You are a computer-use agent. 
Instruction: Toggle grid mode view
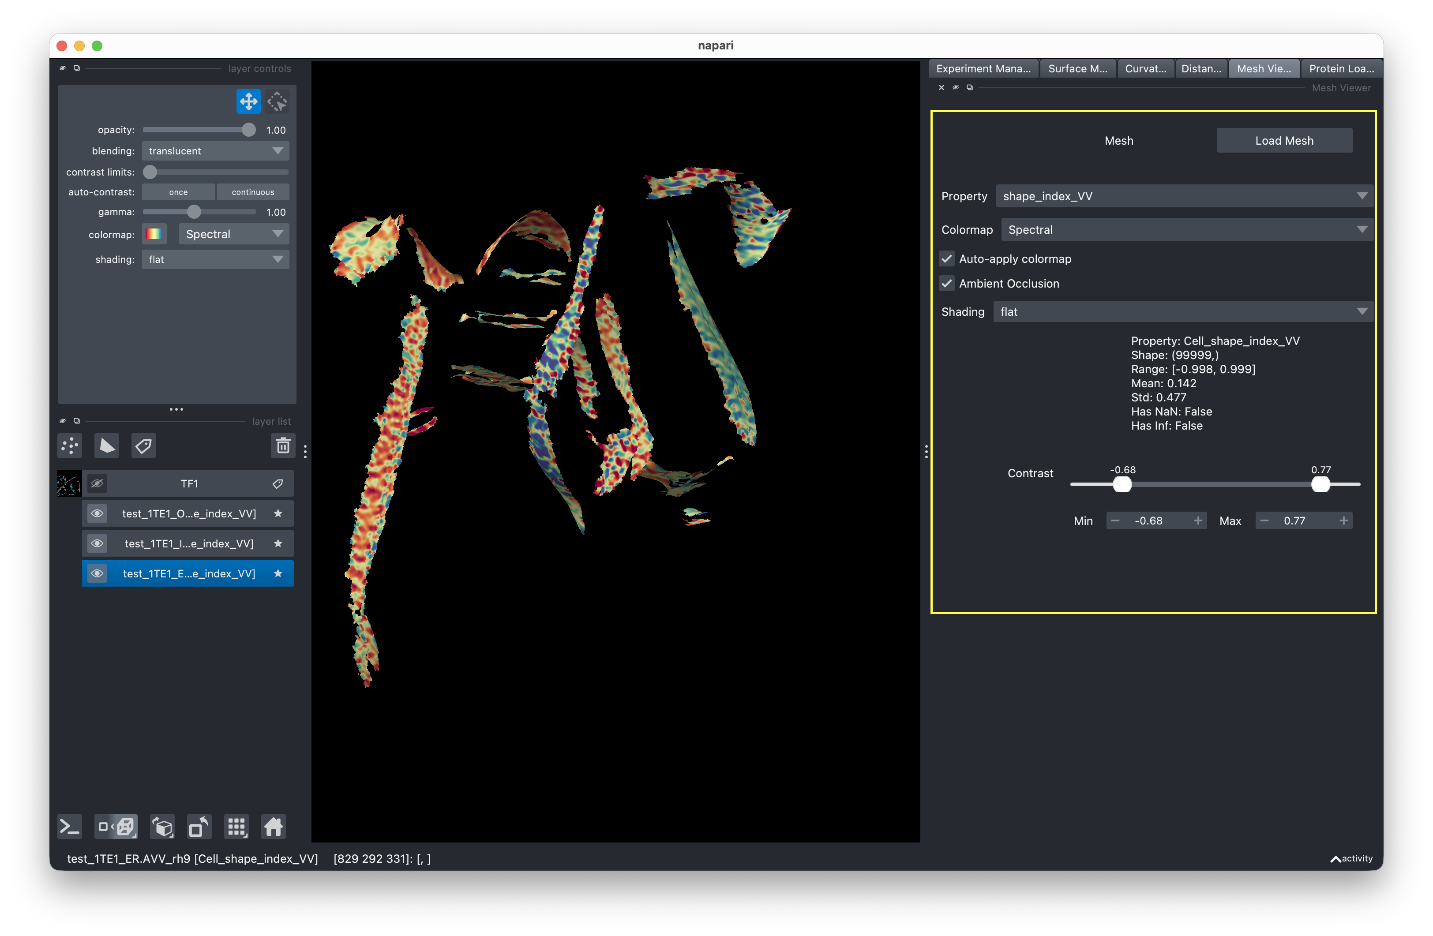click(x=236, y=827)
